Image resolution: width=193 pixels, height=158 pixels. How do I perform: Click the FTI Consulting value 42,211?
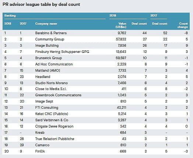pyautogui.click(x=122, y=108)
